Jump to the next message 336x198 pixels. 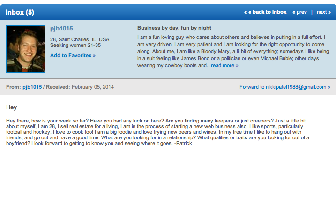point(323,12)
